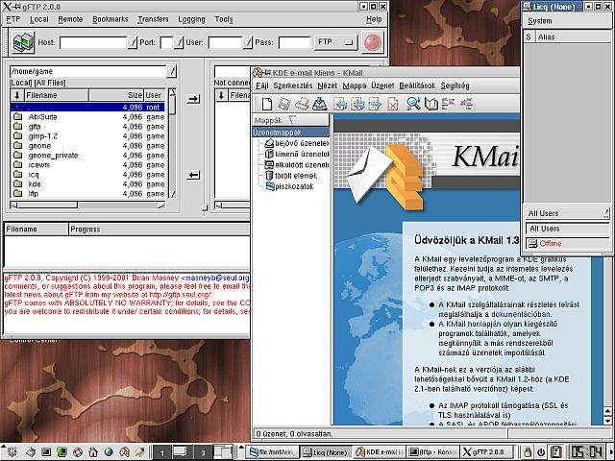Open the Üzenet menu in KMail
615x461 pixels.
pyautogui.click(x=381, y=85)
